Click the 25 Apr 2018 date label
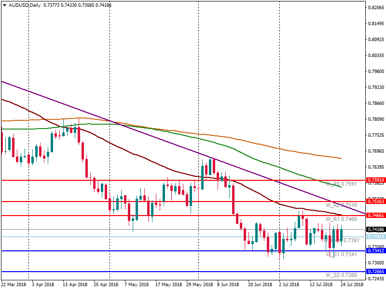 (105, 285)
